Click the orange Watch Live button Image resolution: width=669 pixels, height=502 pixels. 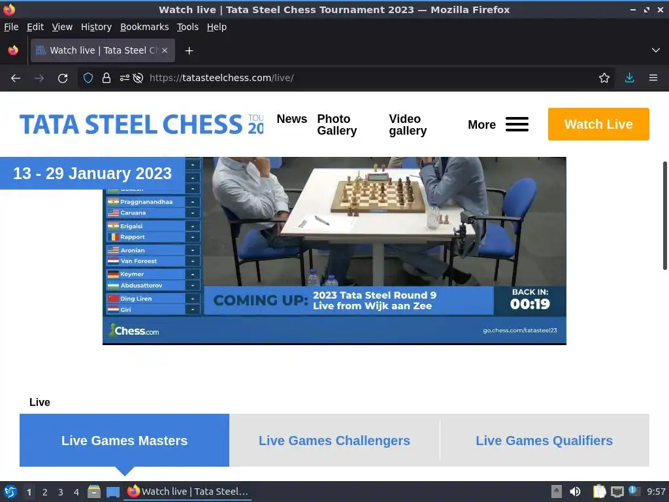click(598, 124)
